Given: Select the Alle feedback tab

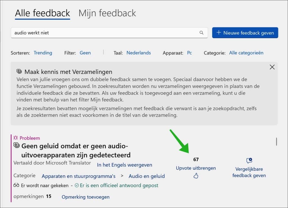Looking at the screenshot, I should tap(42, 13).
